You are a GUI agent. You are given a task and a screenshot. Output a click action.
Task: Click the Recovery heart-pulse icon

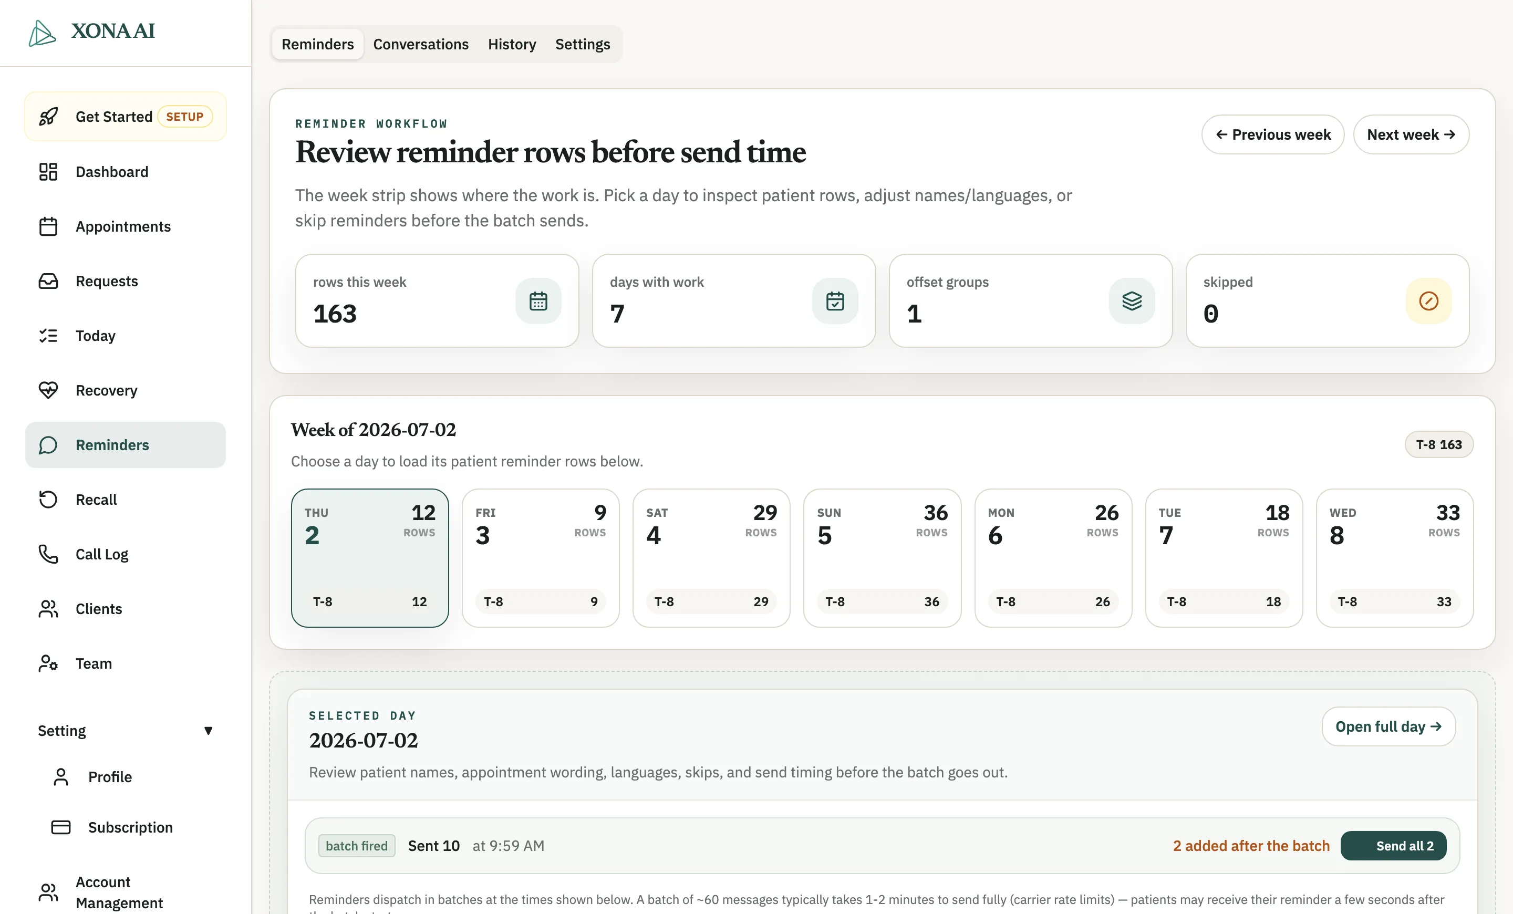pyautogui.click(x=48, y=390)
